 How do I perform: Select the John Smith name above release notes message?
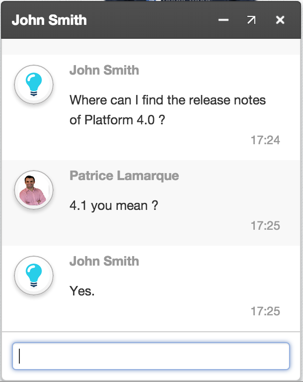(x=104, y=70)
